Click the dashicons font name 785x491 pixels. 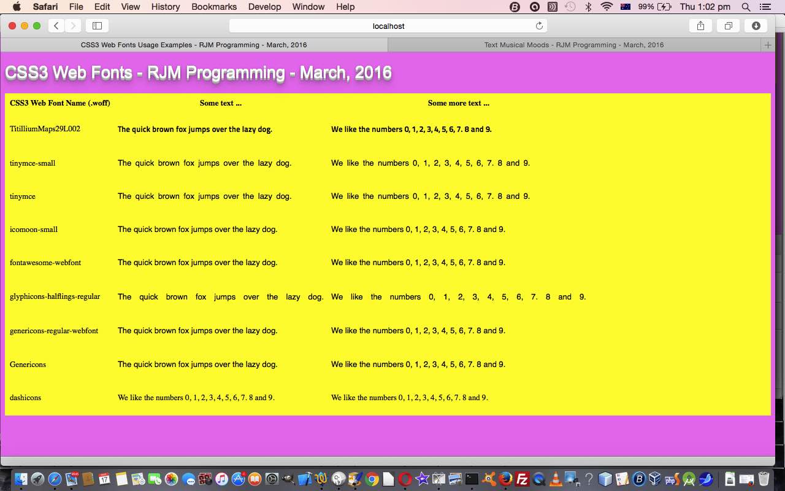pos(25,398)
